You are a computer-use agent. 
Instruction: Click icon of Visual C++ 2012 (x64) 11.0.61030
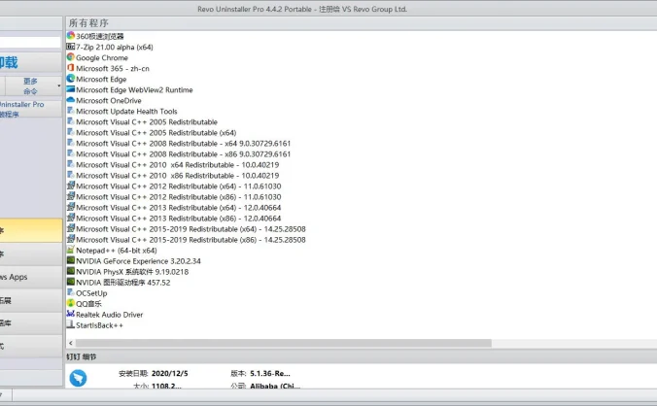pyautogui.click(x=71, y=186)
